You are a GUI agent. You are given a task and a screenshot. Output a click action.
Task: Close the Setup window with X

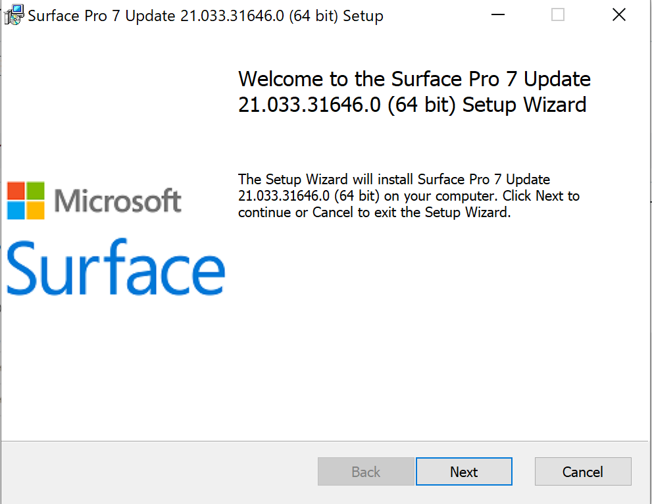coord(618,15)
